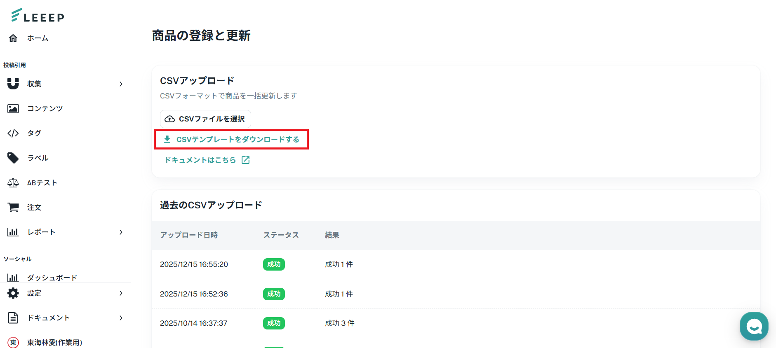Click the ABテスト balance scale icon
Screen dimensions: 776x348
coord(13,183)
